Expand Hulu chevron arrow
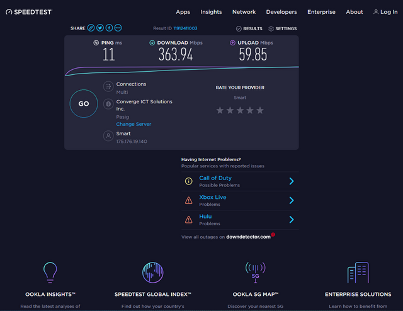 tap(292, 220)
